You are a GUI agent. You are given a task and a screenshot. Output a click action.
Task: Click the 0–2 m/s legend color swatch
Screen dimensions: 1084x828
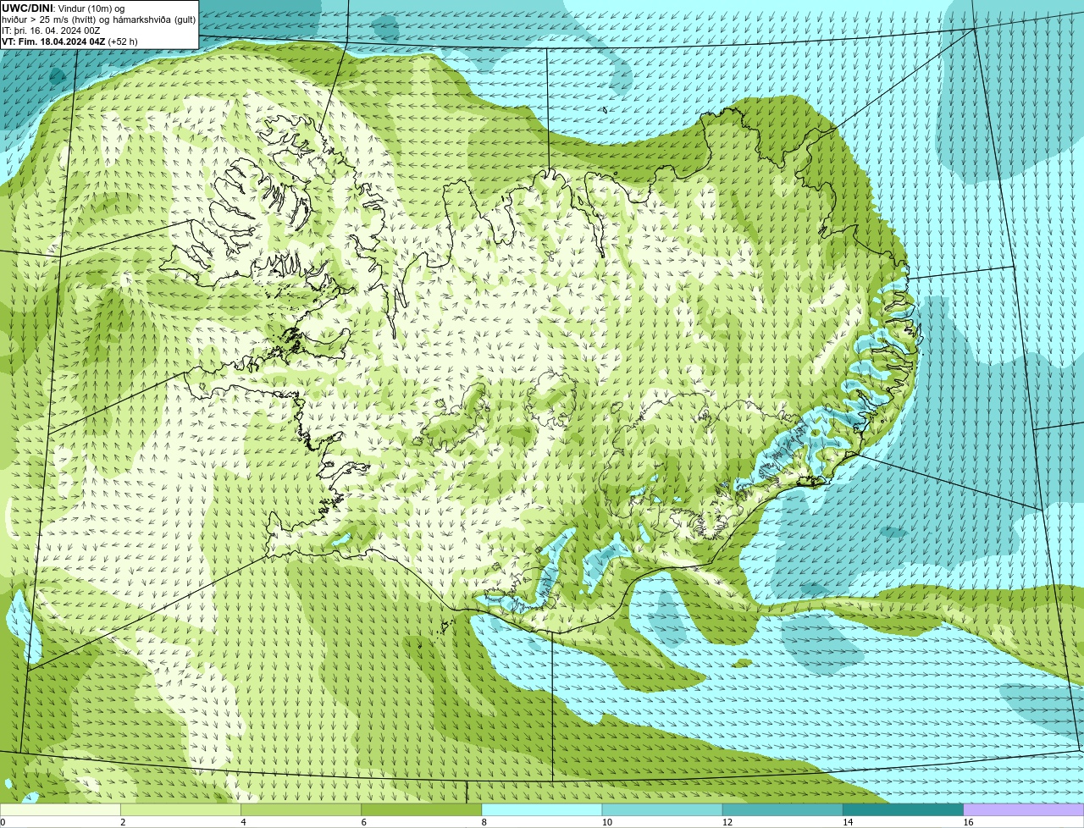click(x=60, y=809)
